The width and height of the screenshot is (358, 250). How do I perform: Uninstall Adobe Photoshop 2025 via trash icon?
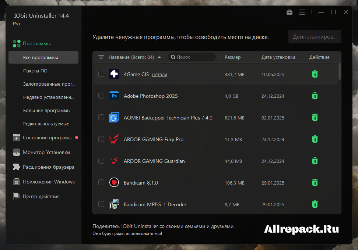315,96
